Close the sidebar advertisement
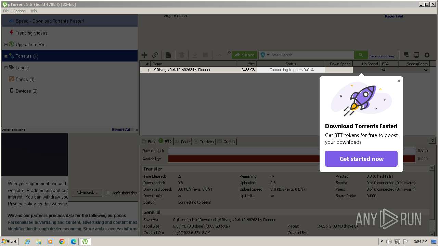Image resolution: width=438 pixels, height=246 pixels. pyautogui.click(x=137, y=130)
